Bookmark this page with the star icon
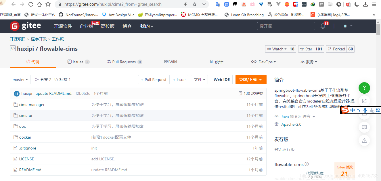Viewport: 381px width, 181px height. pyautogui.click(x=195, y=4)
